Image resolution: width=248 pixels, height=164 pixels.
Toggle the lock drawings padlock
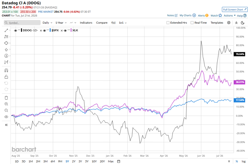point(6,77)
